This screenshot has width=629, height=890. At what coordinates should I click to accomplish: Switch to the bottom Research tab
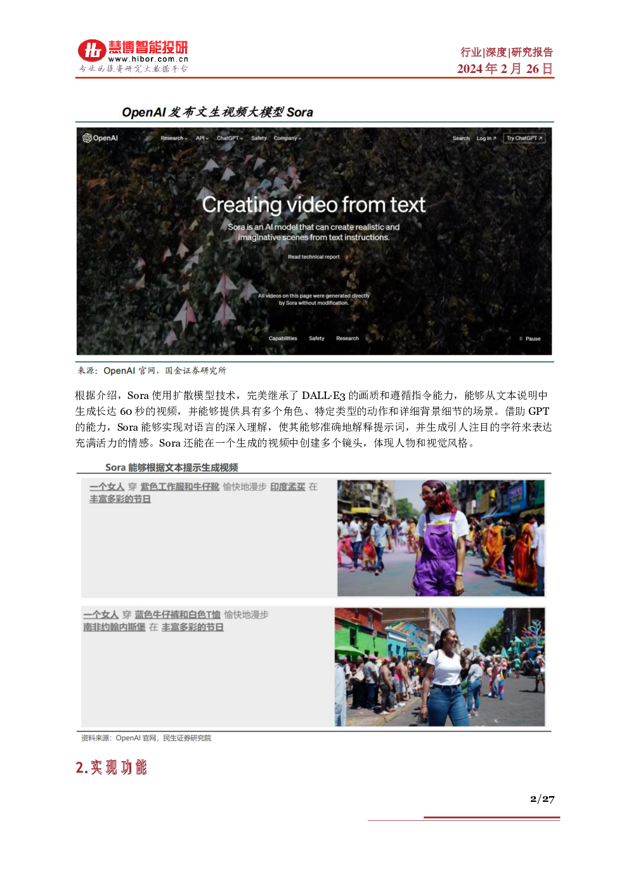347,338
